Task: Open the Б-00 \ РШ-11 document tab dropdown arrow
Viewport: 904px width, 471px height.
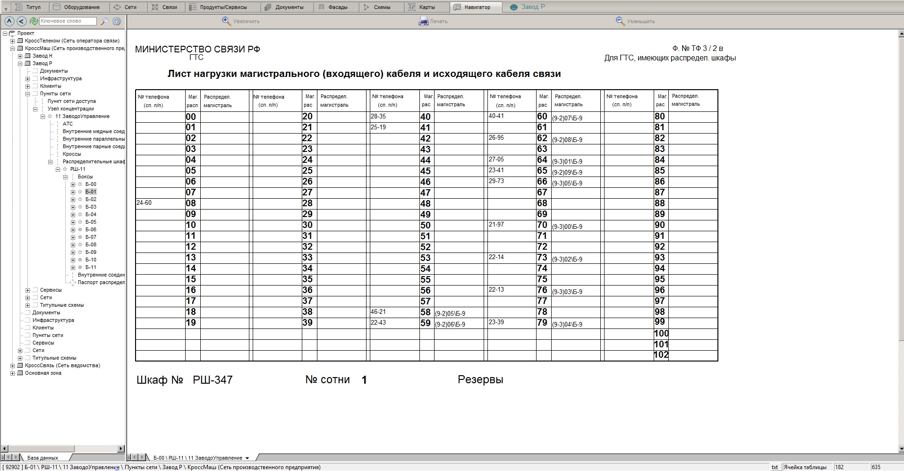Action: (247, 458)
